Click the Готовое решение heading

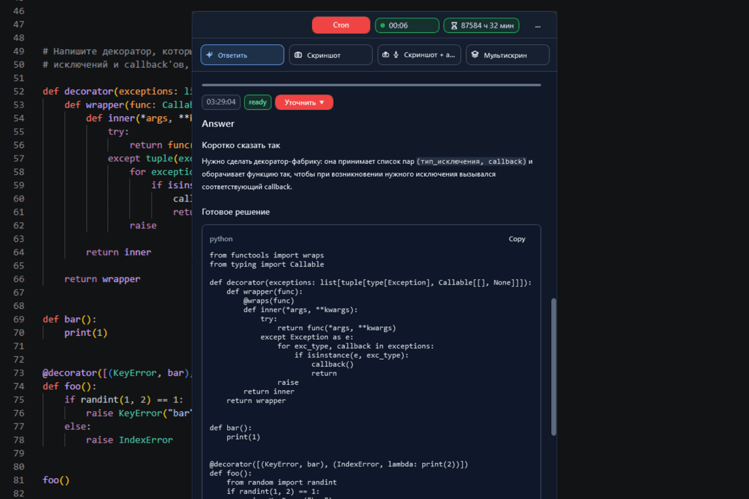pos(236,212)
